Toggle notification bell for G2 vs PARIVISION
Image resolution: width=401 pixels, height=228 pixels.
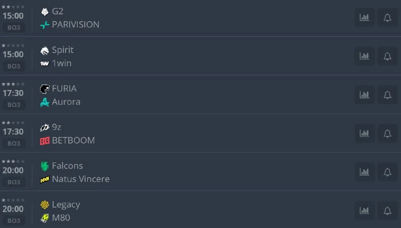[x=387, y=17]
